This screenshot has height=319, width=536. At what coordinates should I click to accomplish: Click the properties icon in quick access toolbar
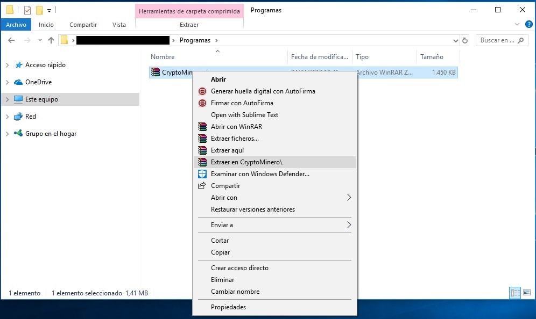26,9
